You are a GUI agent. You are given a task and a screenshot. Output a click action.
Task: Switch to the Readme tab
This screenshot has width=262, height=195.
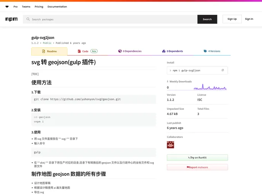[x=49, y=51]
